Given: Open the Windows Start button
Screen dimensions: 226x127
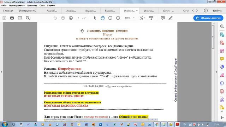Looking at the screenshot, I should pos(5,124).
